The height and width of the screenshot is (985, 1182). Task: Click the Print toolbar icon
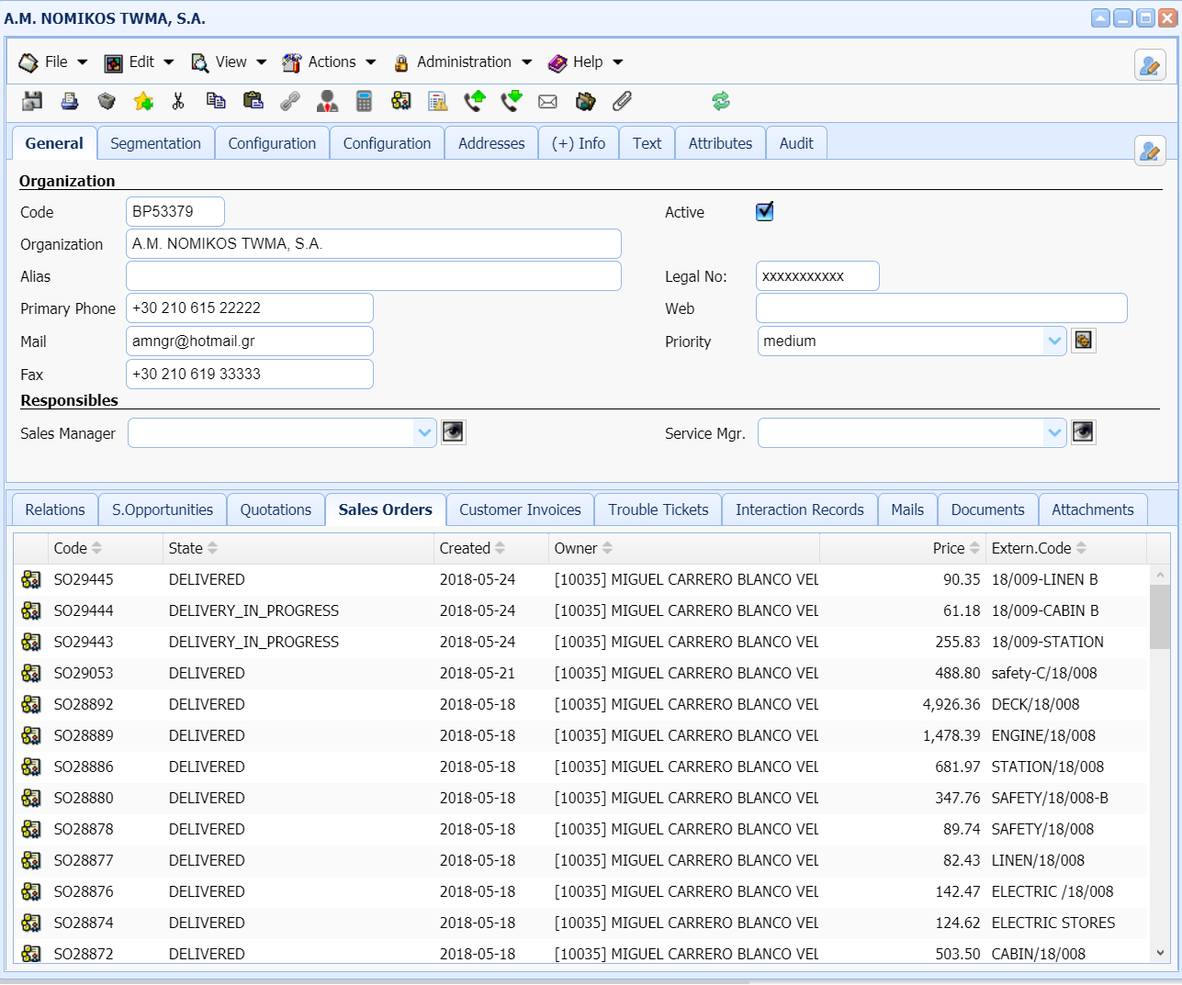(70, 102)
